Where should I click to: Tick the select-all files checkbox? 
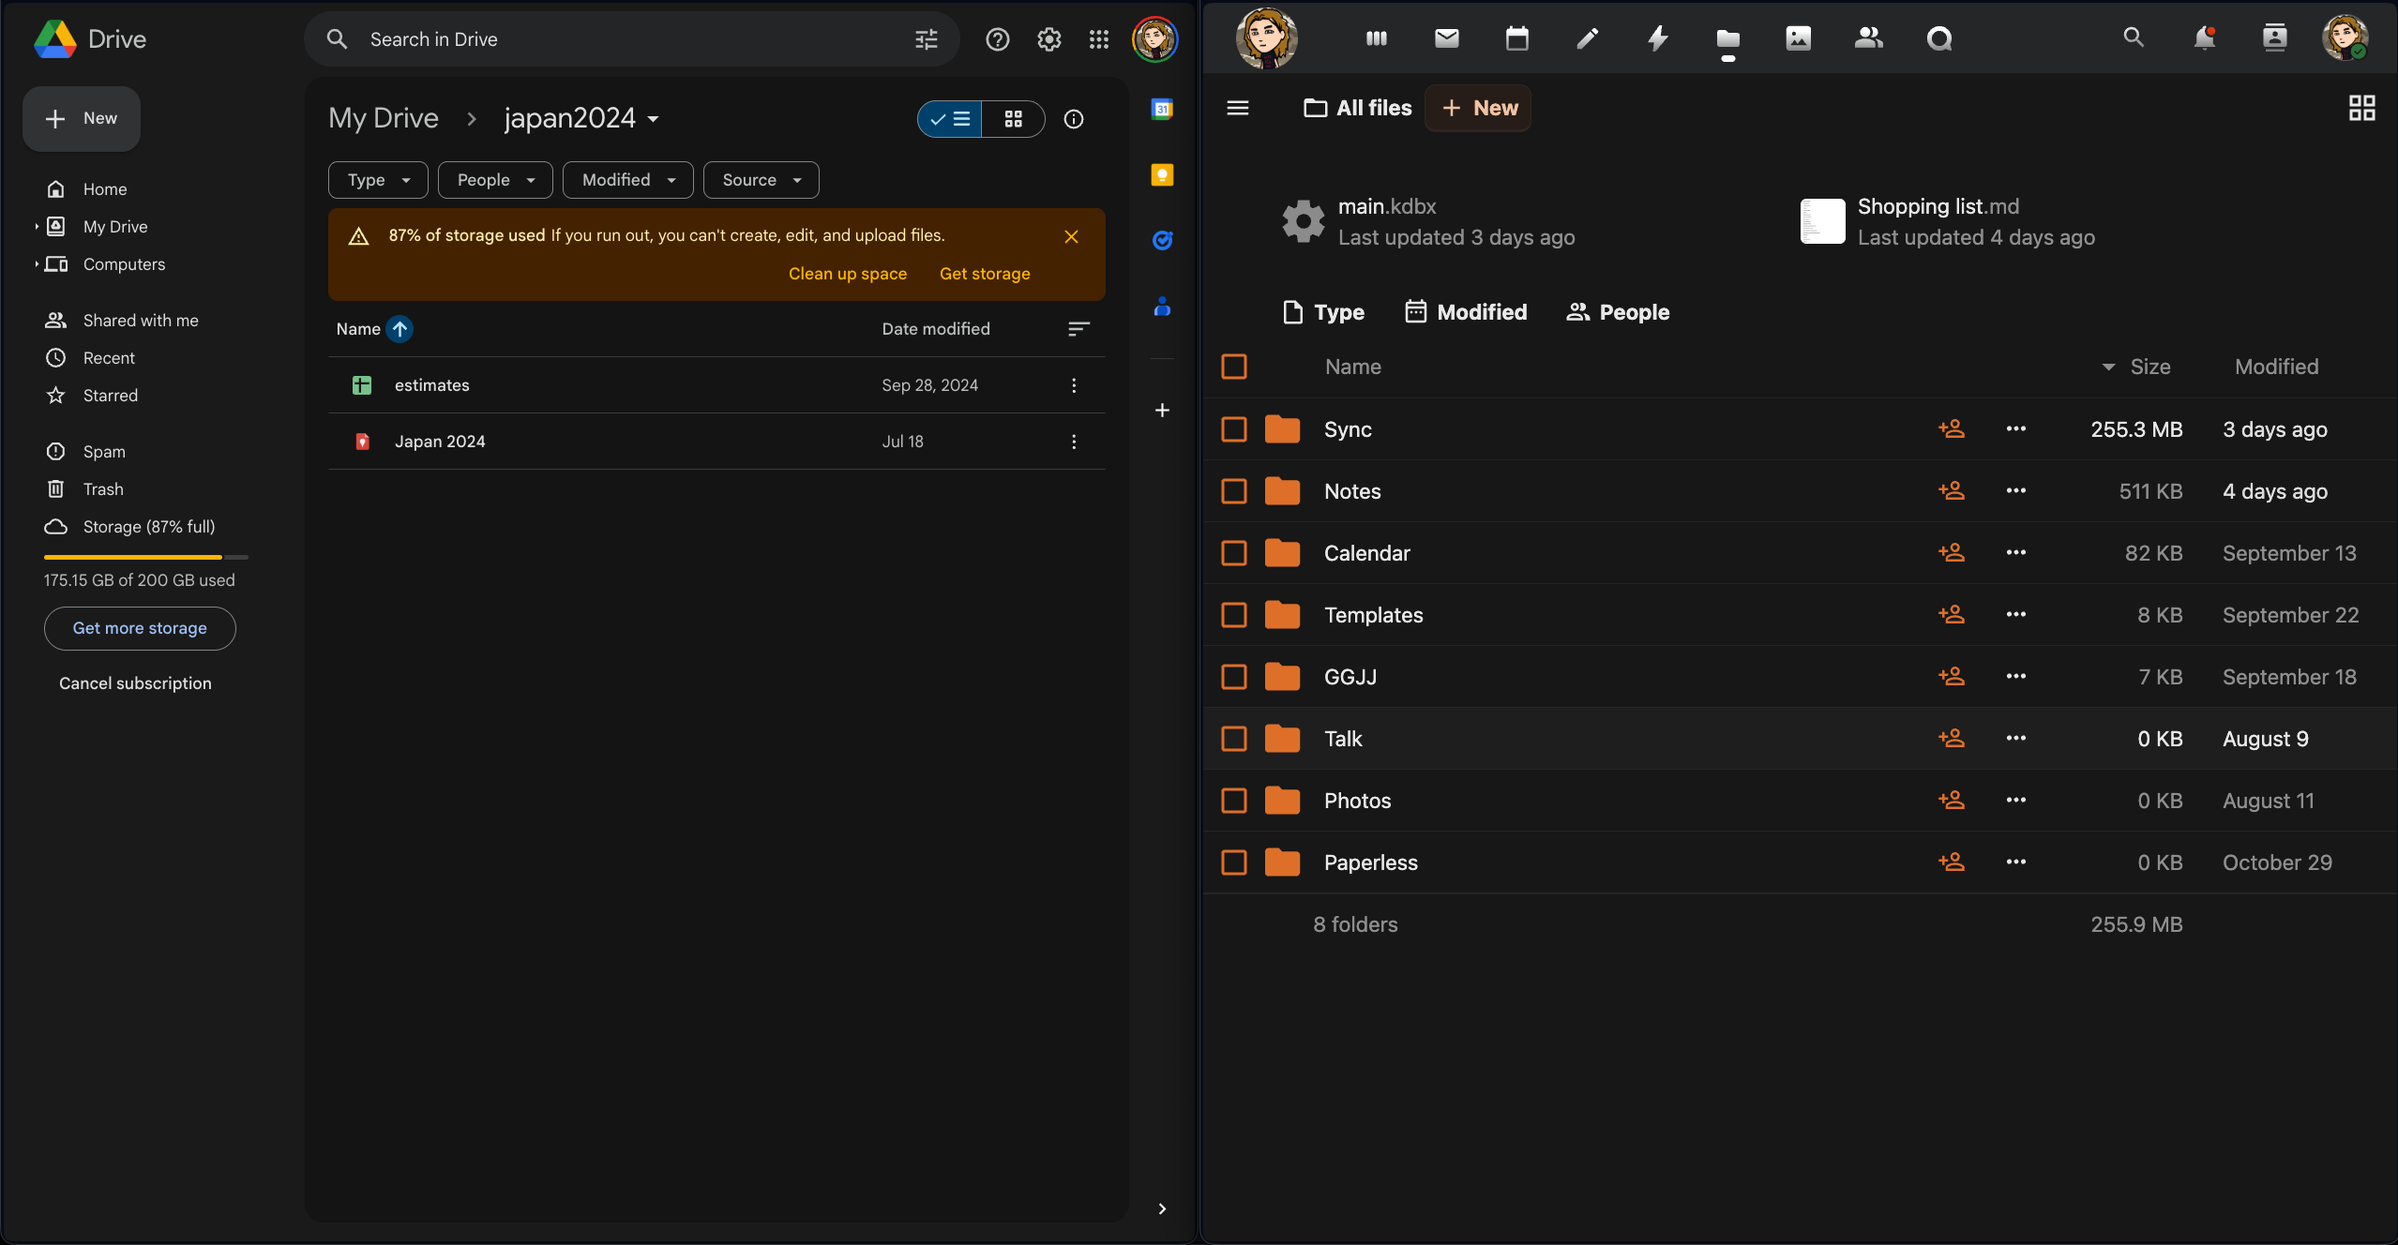[x=1234, y=367]
